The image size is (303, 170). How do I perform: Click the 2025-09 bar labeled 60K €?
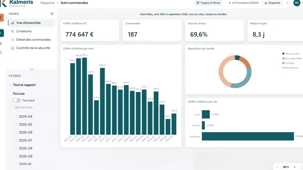(102, 101)
